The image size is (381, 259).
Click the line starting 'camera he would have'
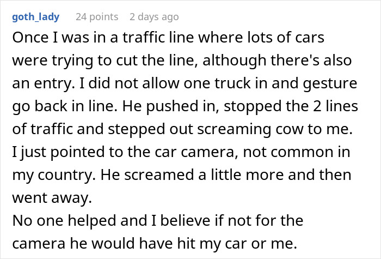155,243
